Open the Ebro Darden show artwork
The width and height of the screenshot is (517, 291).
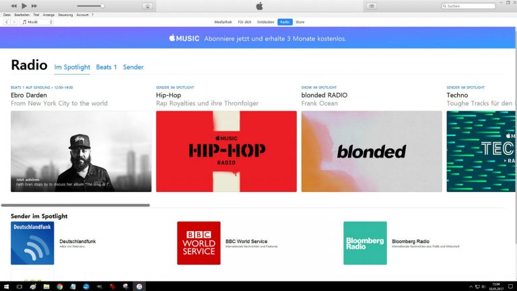click(x=81, y=151)
